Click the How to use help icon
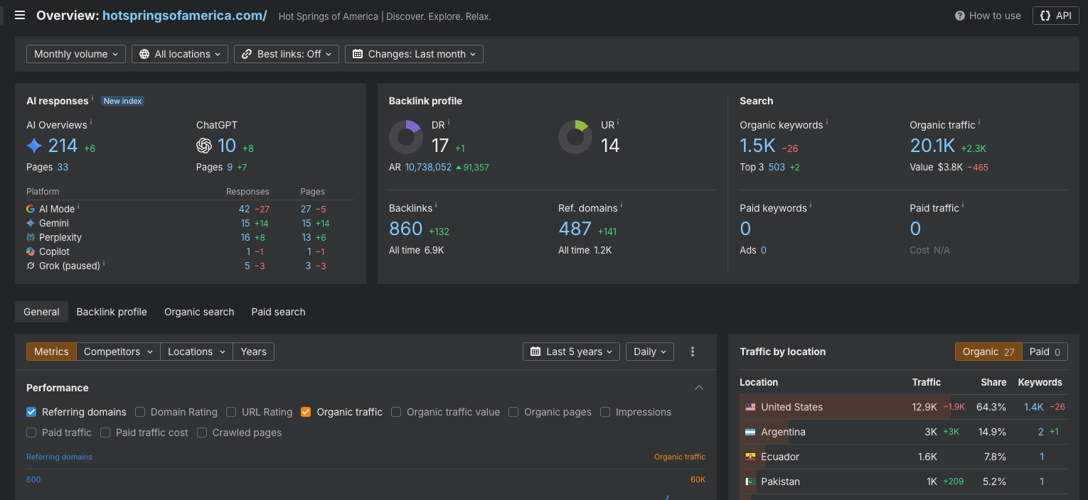Viewport: 1088px width, 500px height. [960, 16]
